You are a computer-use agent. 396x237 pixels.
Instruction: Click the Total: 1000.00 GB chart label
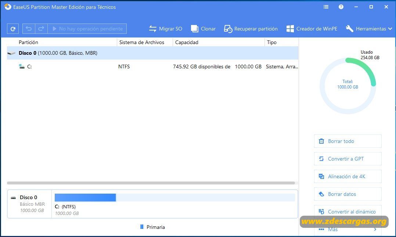point(348,85)
